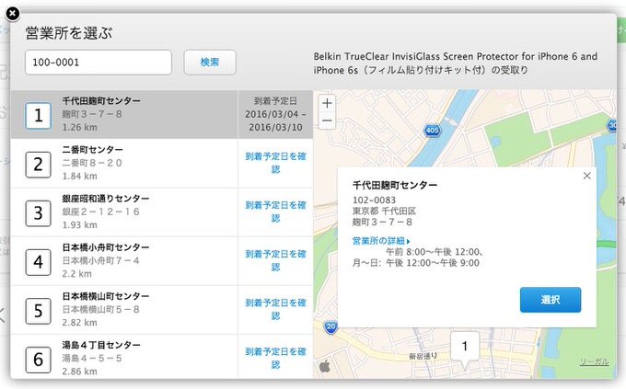Click the 1.93 km distance text
626x389 pixels.
click(x=79, y=224)
